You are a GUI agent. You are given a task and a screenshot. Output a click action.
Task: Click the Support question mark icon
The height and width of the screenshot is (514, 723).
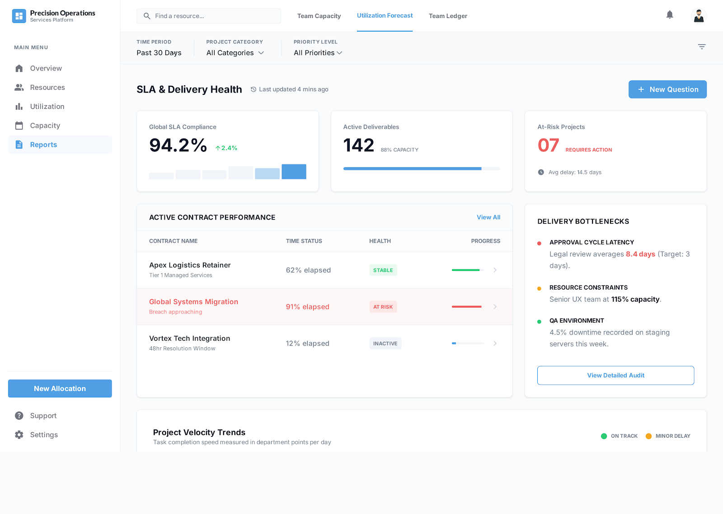[19, 416]
